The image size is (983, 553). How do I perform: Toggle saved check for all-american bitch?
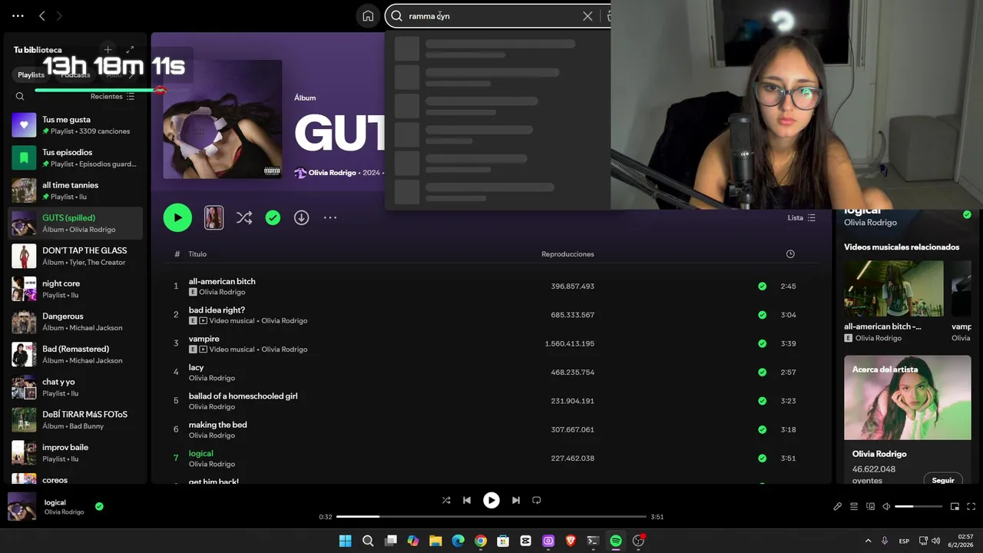[762, 286]
